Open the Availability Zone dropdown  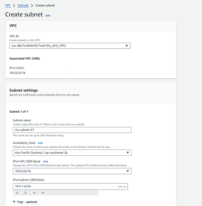[72, 153]
